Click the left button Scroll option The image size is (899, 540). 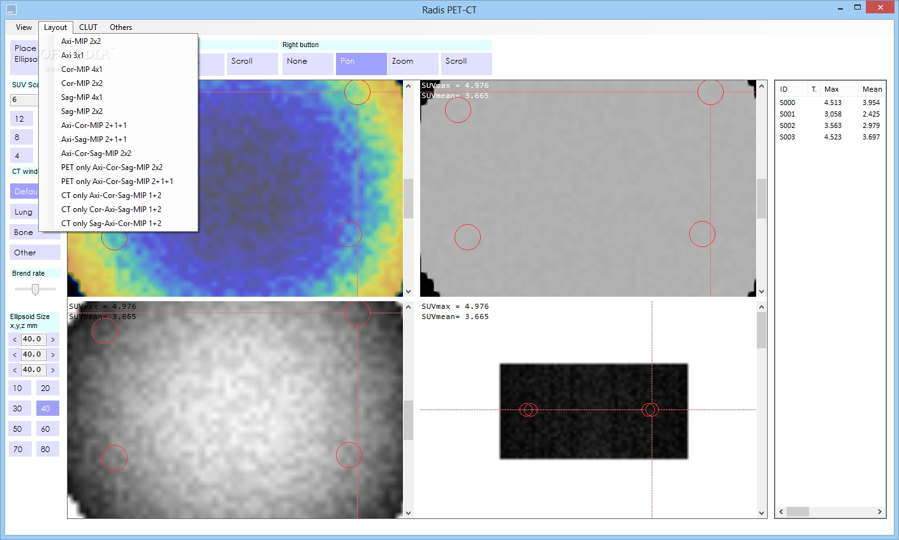pyautogui.click(x=252, y=64)
